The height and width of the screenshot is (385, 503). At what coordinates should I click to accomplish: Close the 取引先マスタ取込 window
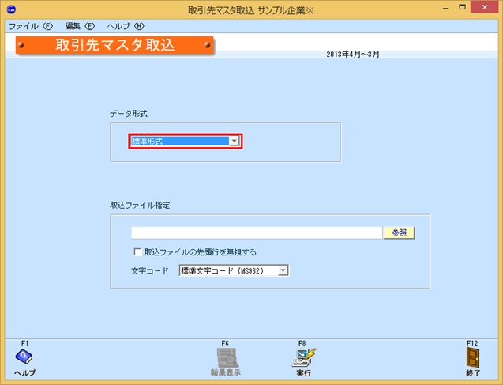point(484,7)
